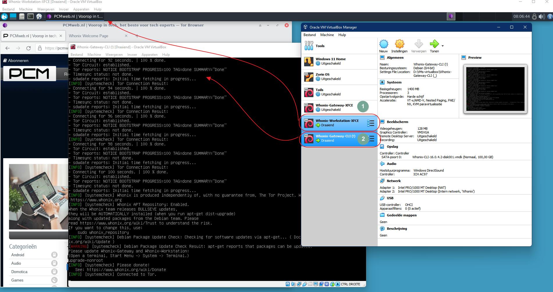Click the blue down-arrow keyboard capture icon
Screen dimensions: 553x292
click(x=338, y=284)
